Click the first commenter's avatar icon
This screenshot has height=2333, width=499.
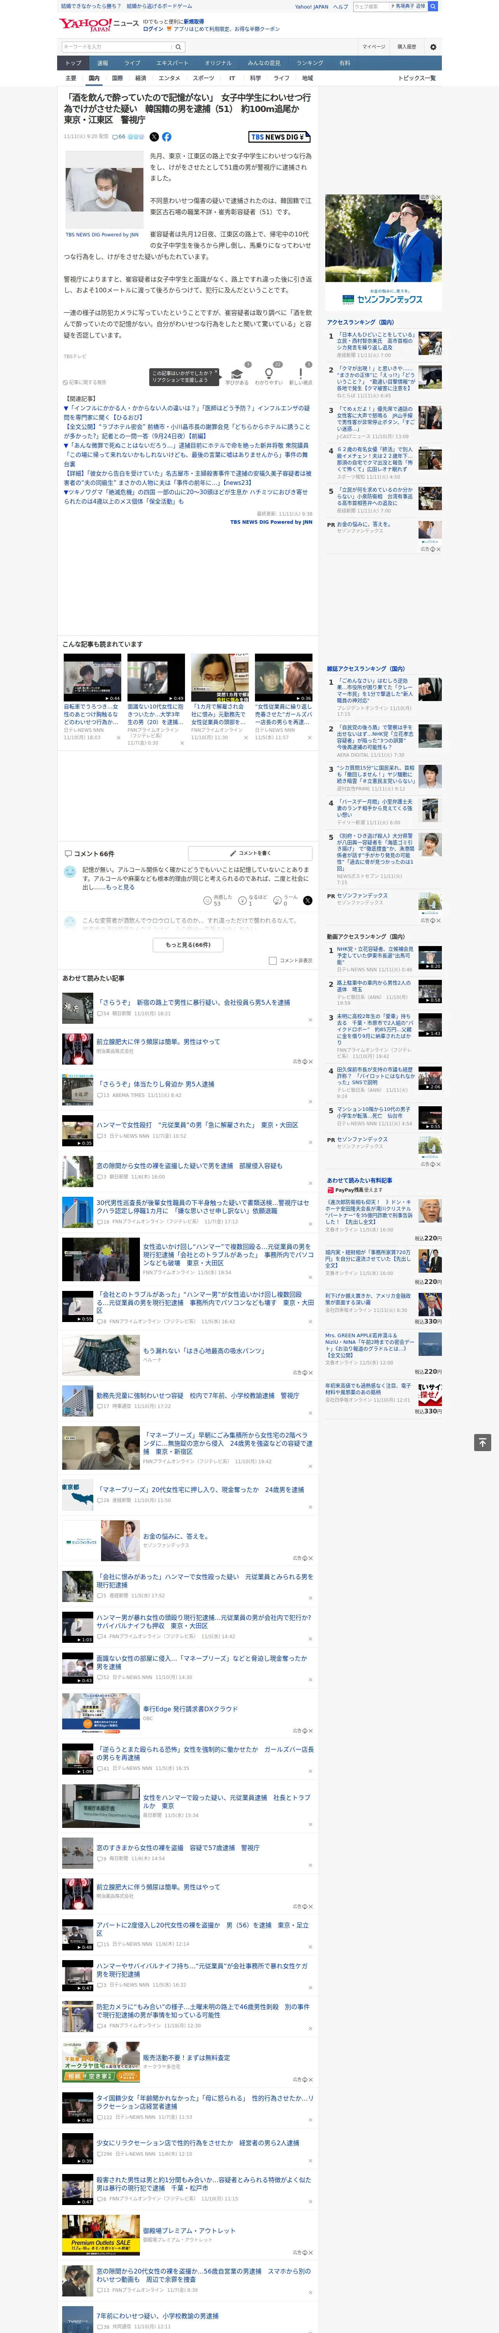[70, 871]
